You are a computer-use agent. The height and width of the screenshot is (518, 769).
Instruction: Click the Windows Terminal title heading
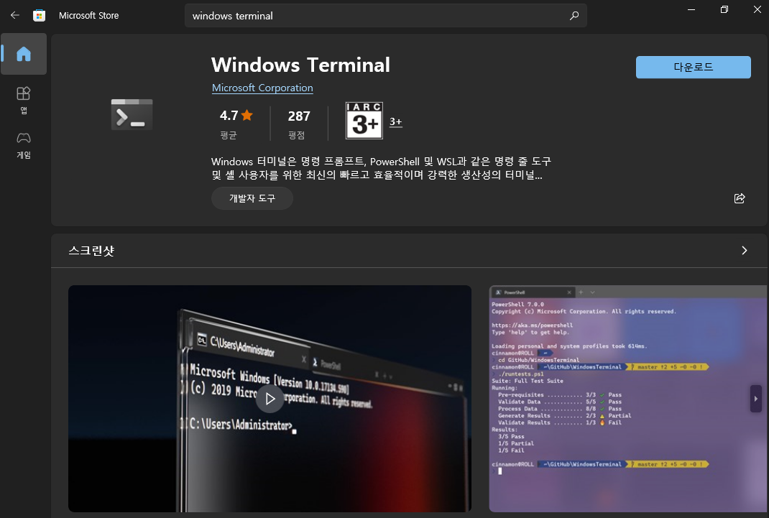[x=300, y=65]
